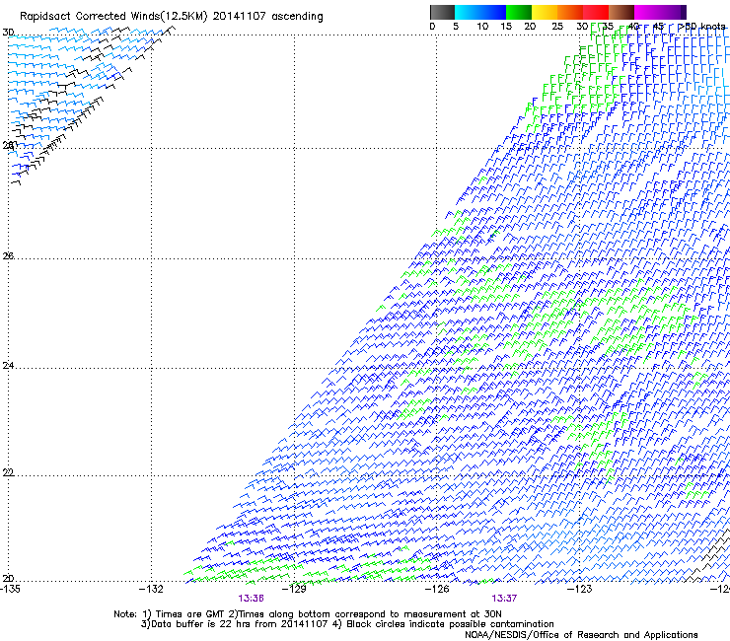Click the legend tick label 25
The height and width of the screenshot is (641, 730).
[x=557, y=27]
